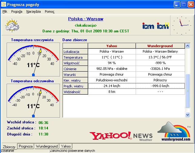This screenshot has width=195, height=153.
Task: Select the Yahoo cell '11°C ( 11°C )'
Action: pos(112,57)
